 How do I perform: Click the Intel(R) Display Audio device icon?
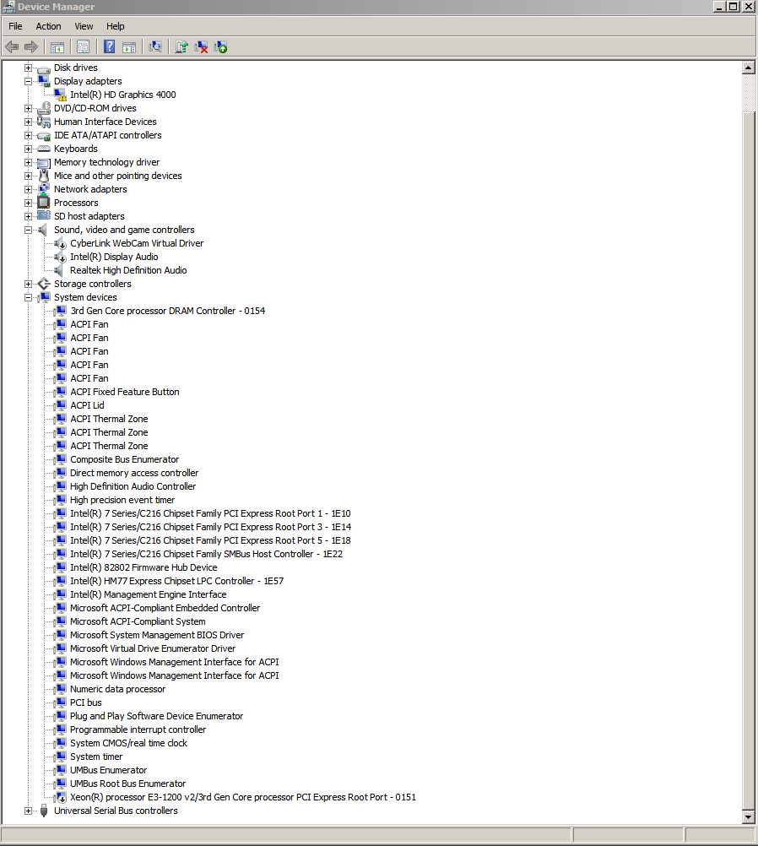61,257
